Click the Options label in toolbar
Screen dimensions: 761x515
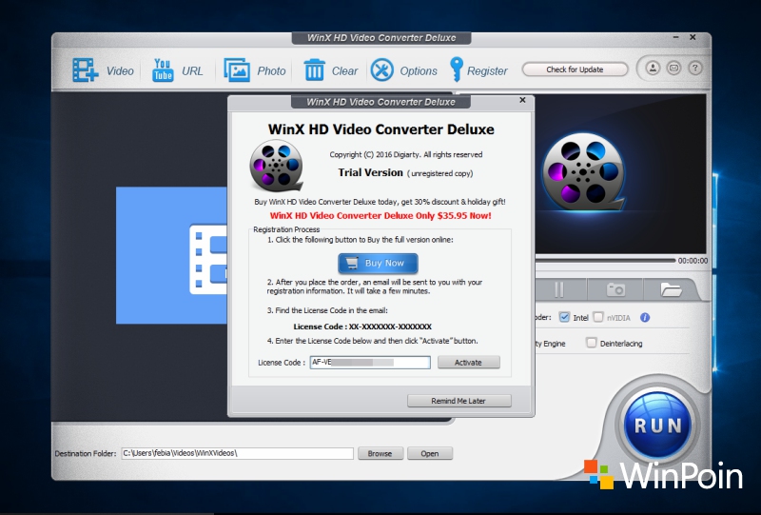(419, 71)
